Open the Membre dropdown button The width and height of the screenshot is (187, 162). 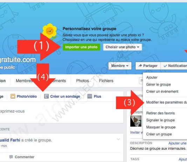[120, 66]
